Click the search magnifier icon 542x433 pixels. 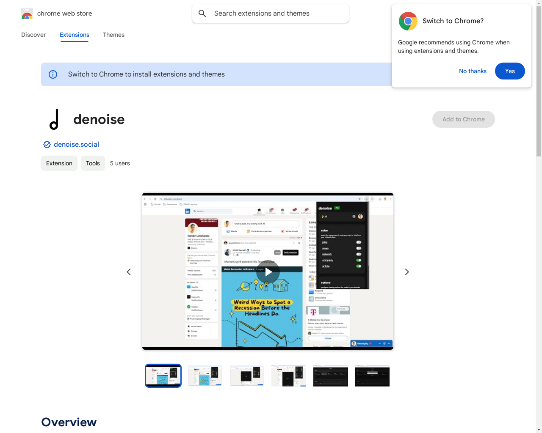pos(202,14)
